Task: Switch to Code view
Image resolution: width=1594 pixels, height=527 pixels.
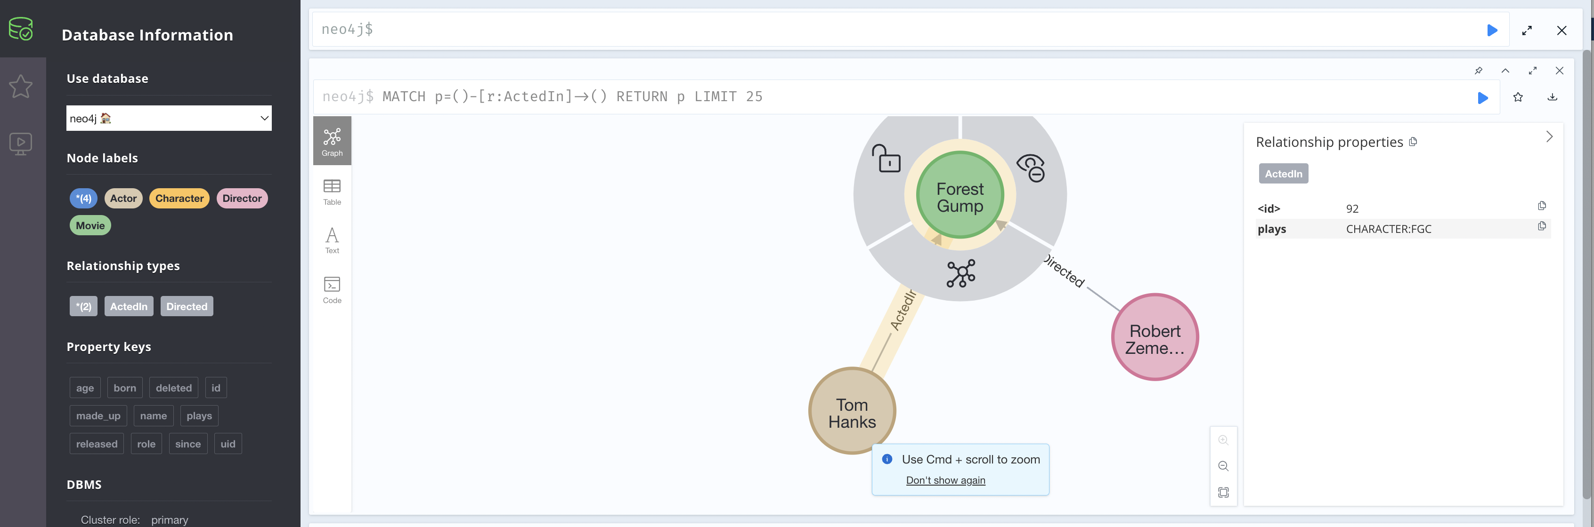Action: pyautogui.click(x=332, y=290)
